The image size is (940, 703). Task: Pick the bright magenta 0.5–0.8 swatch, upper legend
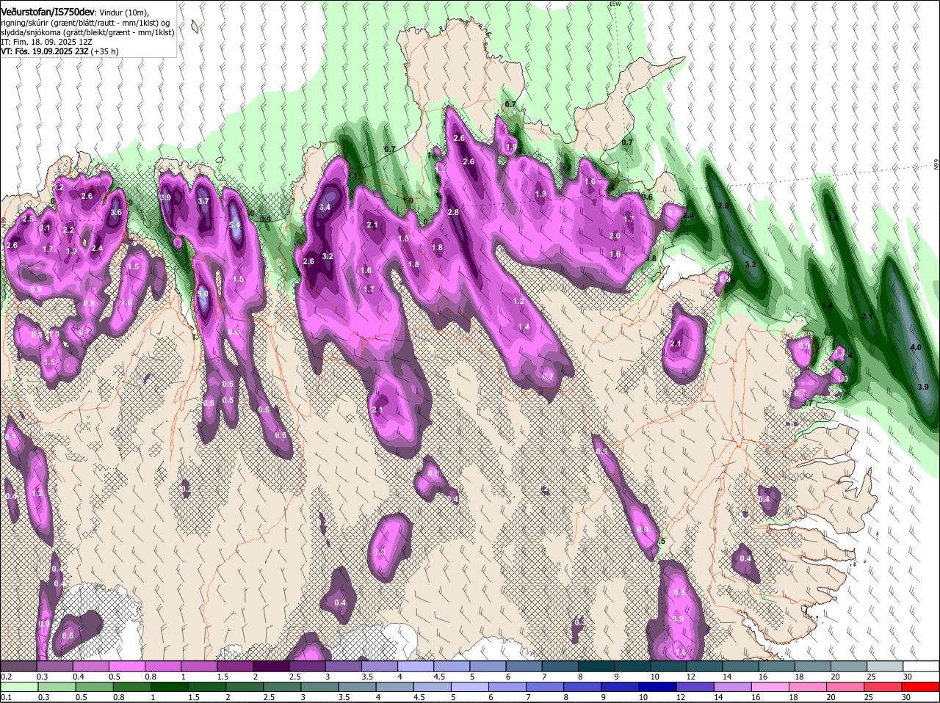(x=128, y=666)
